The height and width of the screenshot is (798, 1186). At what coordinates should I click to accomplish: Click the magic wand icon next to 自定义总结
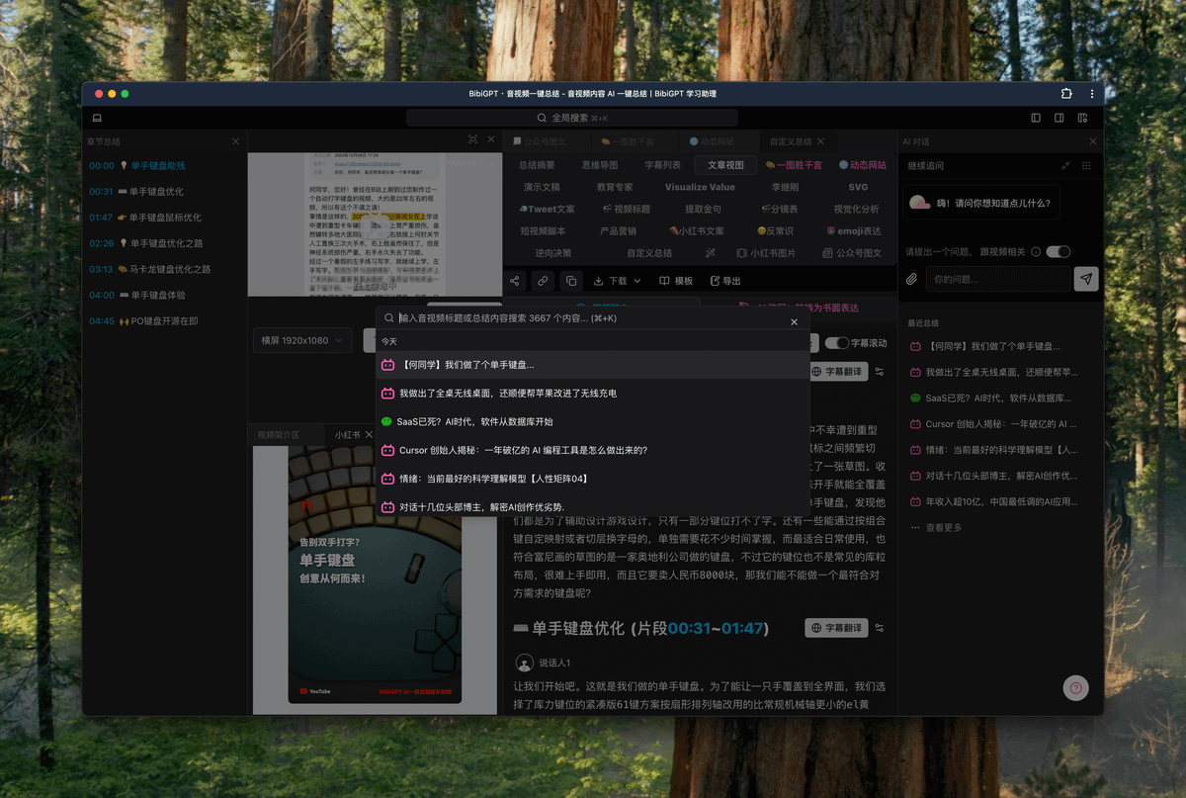(x=710, y=253)
